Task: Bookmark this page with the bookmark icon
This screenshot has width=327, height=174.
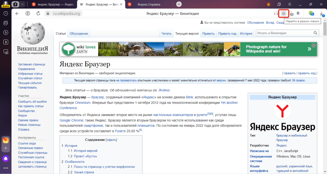Action: (x=298, y=13)
